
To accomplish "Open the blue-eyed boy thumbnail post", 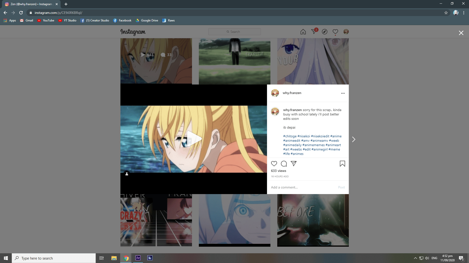I will 234,220.
